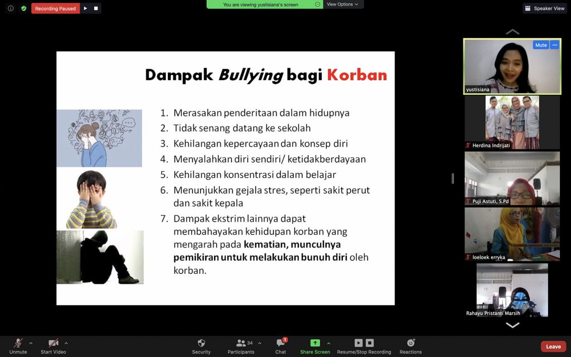Viewport: 571px width, 357px height.
Task: Expand video options arrow beside Start Video
Action: pyautogui.click(x=66, y=343)
